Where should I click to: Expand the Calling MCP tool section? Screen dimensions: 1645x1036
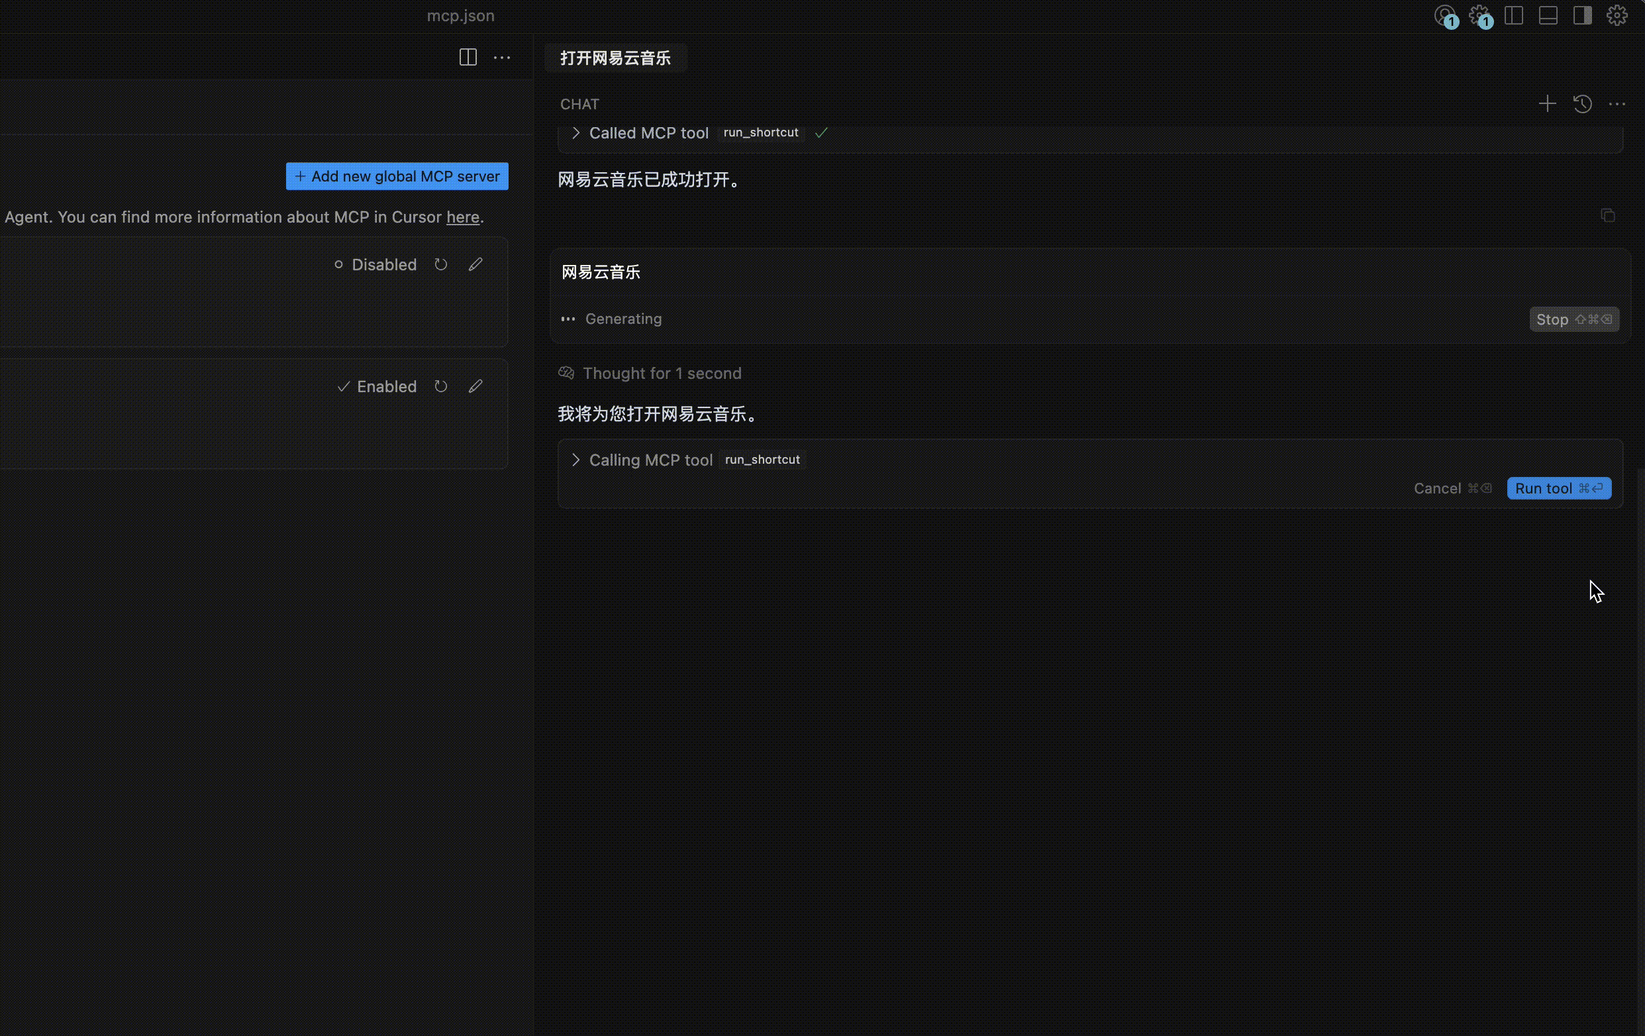[576, 460]
